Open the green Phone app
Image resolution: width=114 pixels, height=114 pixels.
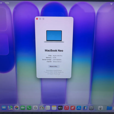tap(29, 108)
